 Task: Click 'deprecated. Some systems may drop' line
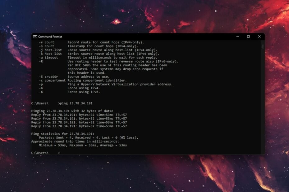[115, 69]
